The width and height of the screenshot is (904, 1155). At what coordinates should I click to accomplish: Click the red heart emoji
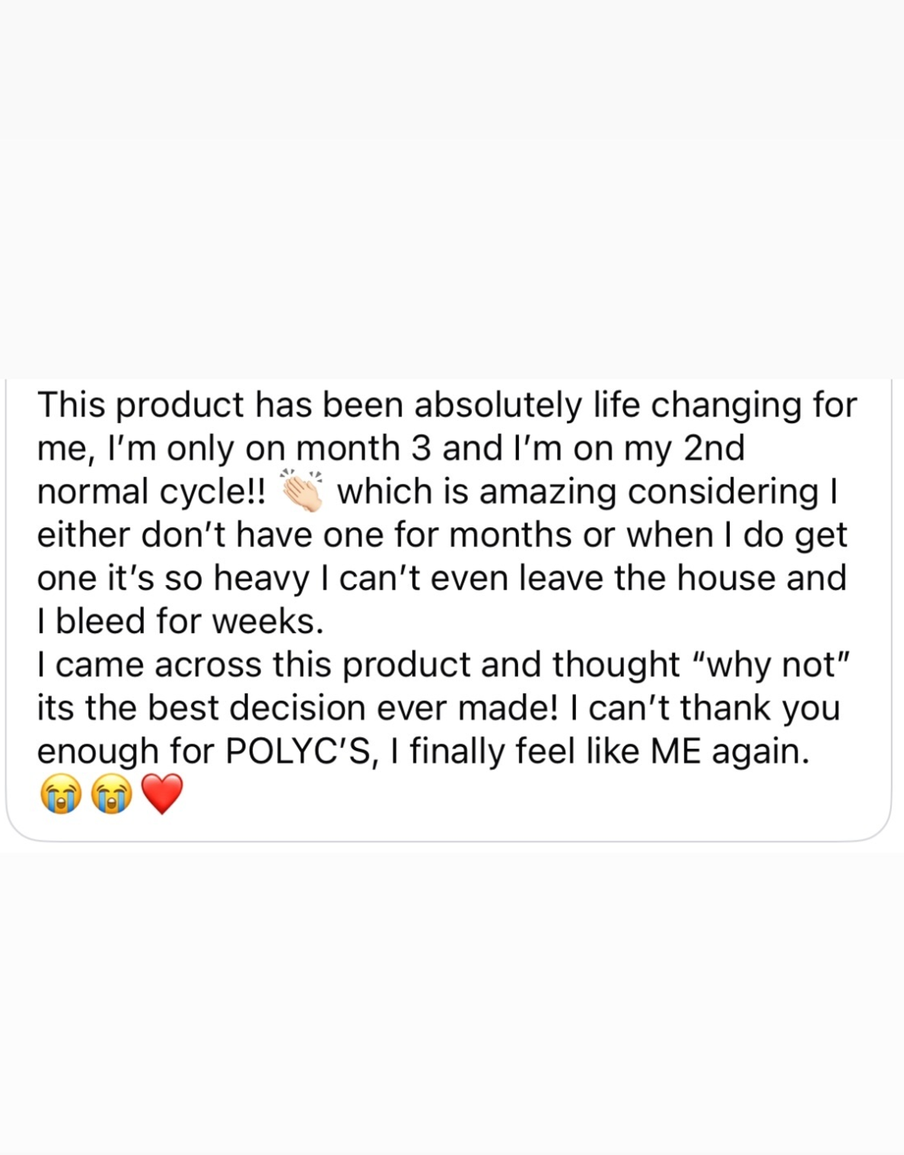(x=162, y=796)
